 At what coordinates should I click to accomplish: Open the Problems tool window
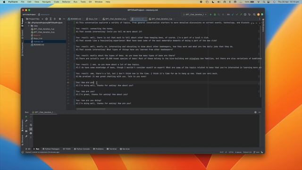98,149
